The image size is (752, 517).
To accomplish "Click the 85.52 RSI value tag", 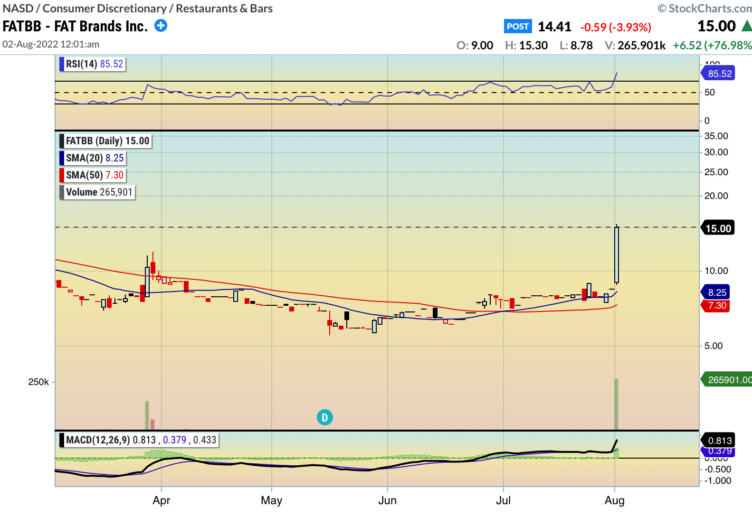I will point(718,74).
